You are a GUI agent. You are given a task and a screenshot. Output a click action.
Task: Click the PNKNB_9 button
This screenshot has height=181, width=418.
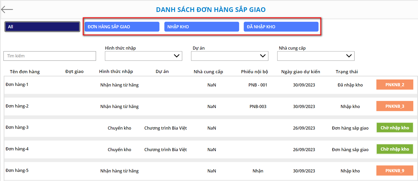pyautogui.click(x=395, y=171)
